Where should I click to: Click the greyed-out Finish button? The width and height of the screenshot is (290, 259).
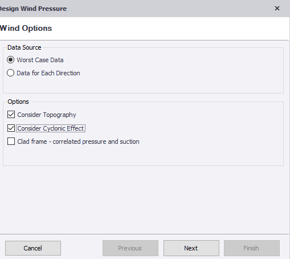click(252, 248)
